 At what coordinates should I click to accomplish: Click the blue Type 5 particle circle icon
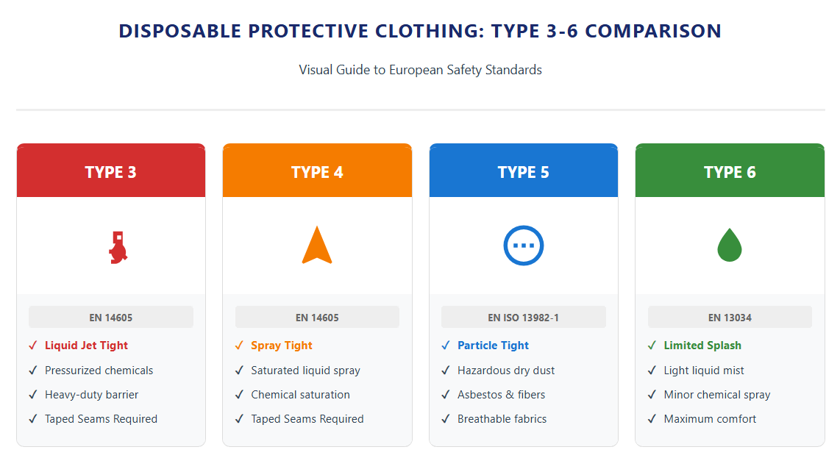pos(523,246)
